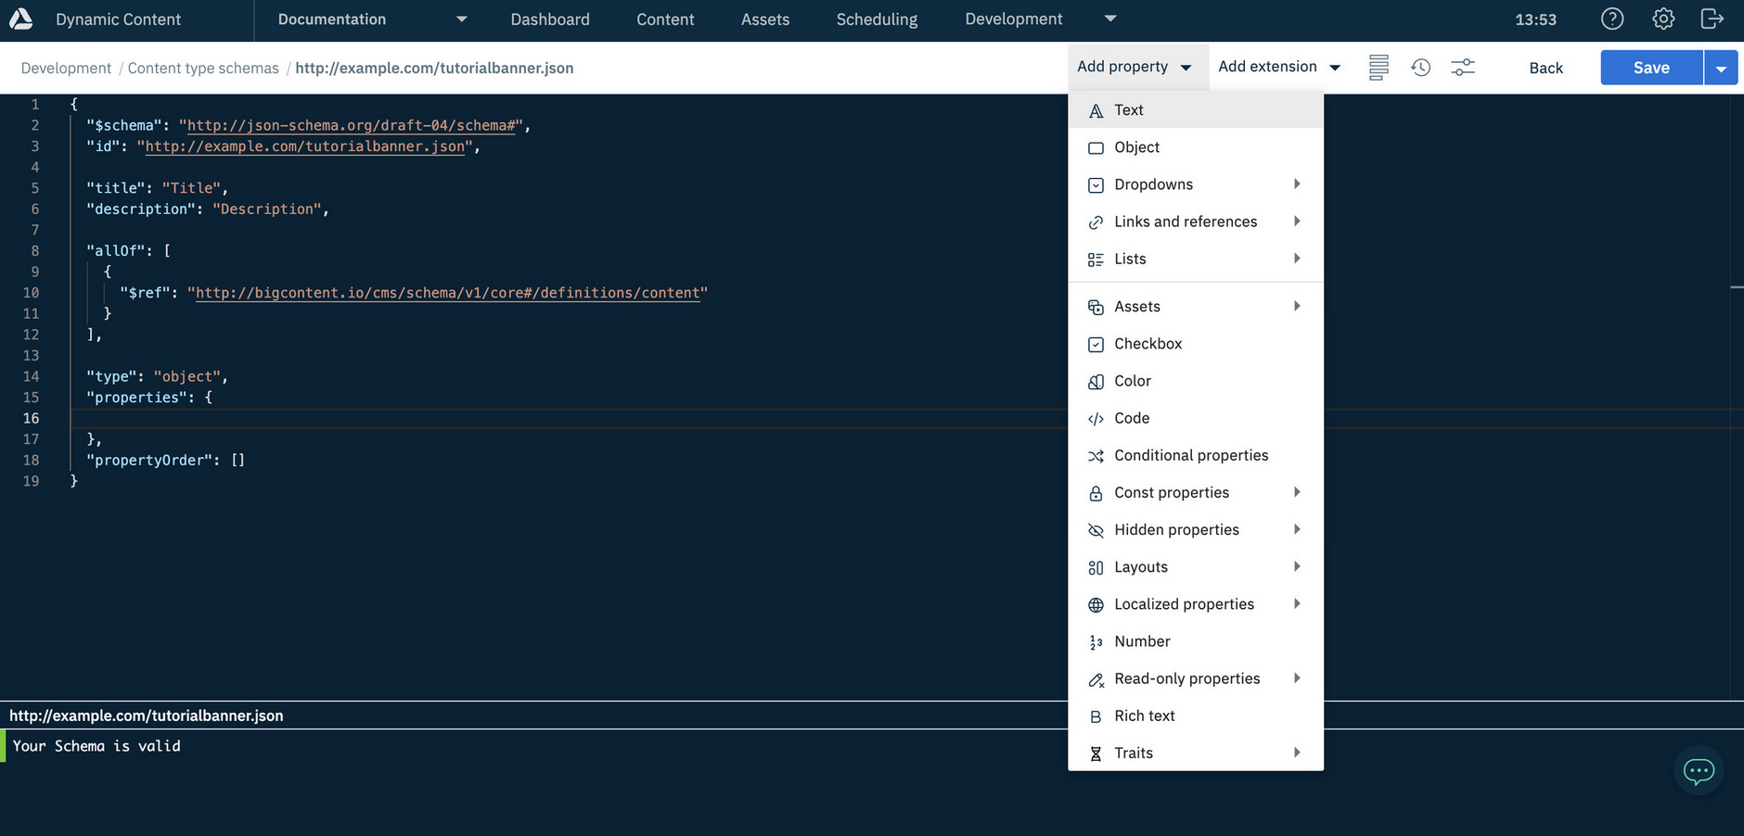Expand the Layouts submenu arrow
Screen dimensions: 1744x836
tap(1297, 566)
